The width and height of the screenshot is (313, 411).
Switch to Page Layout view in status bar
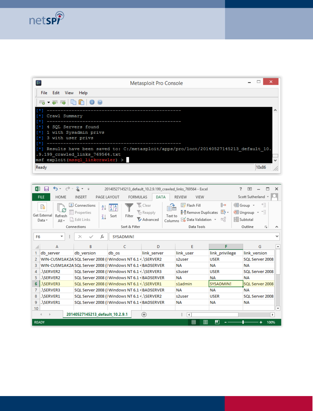point(205,322)
